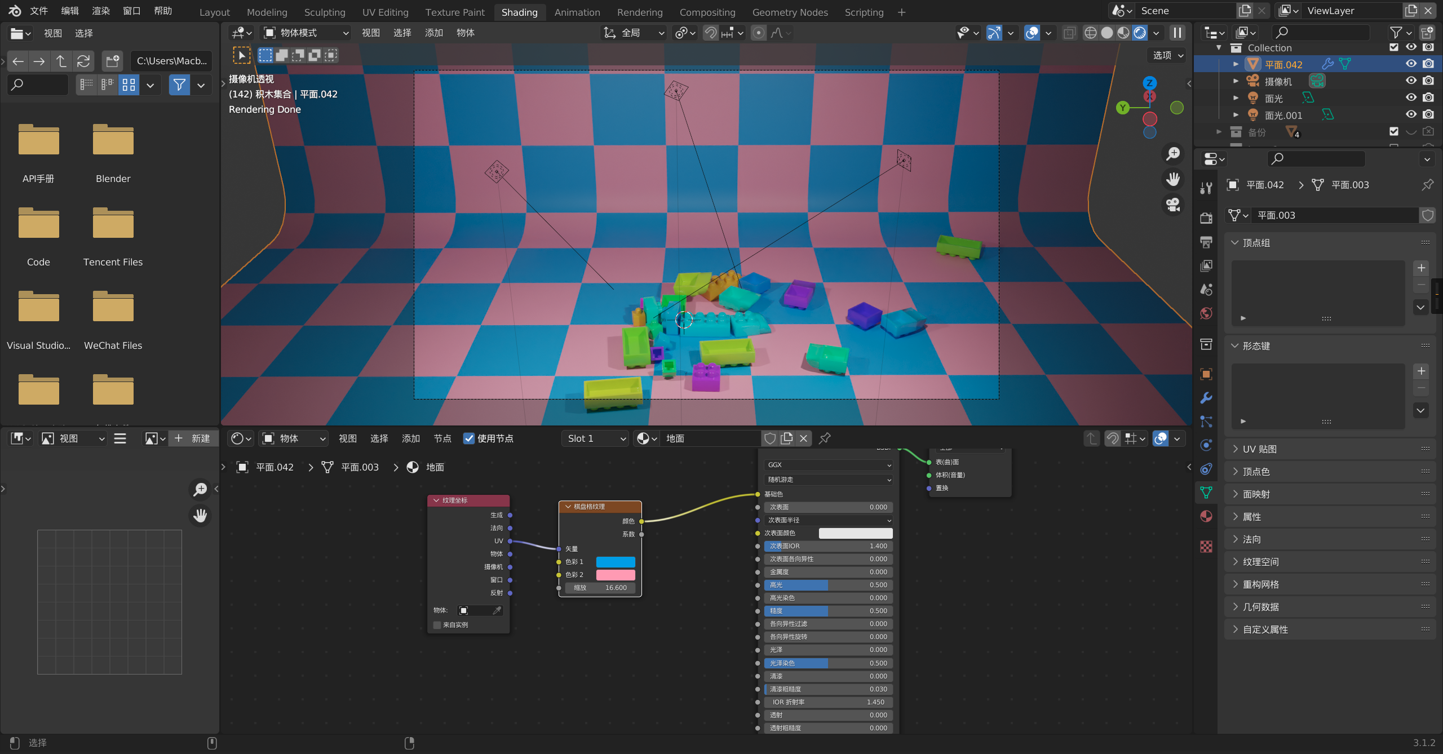Open the Modifier properties tab
The image size is (1443, 754).
point(1206,398)
